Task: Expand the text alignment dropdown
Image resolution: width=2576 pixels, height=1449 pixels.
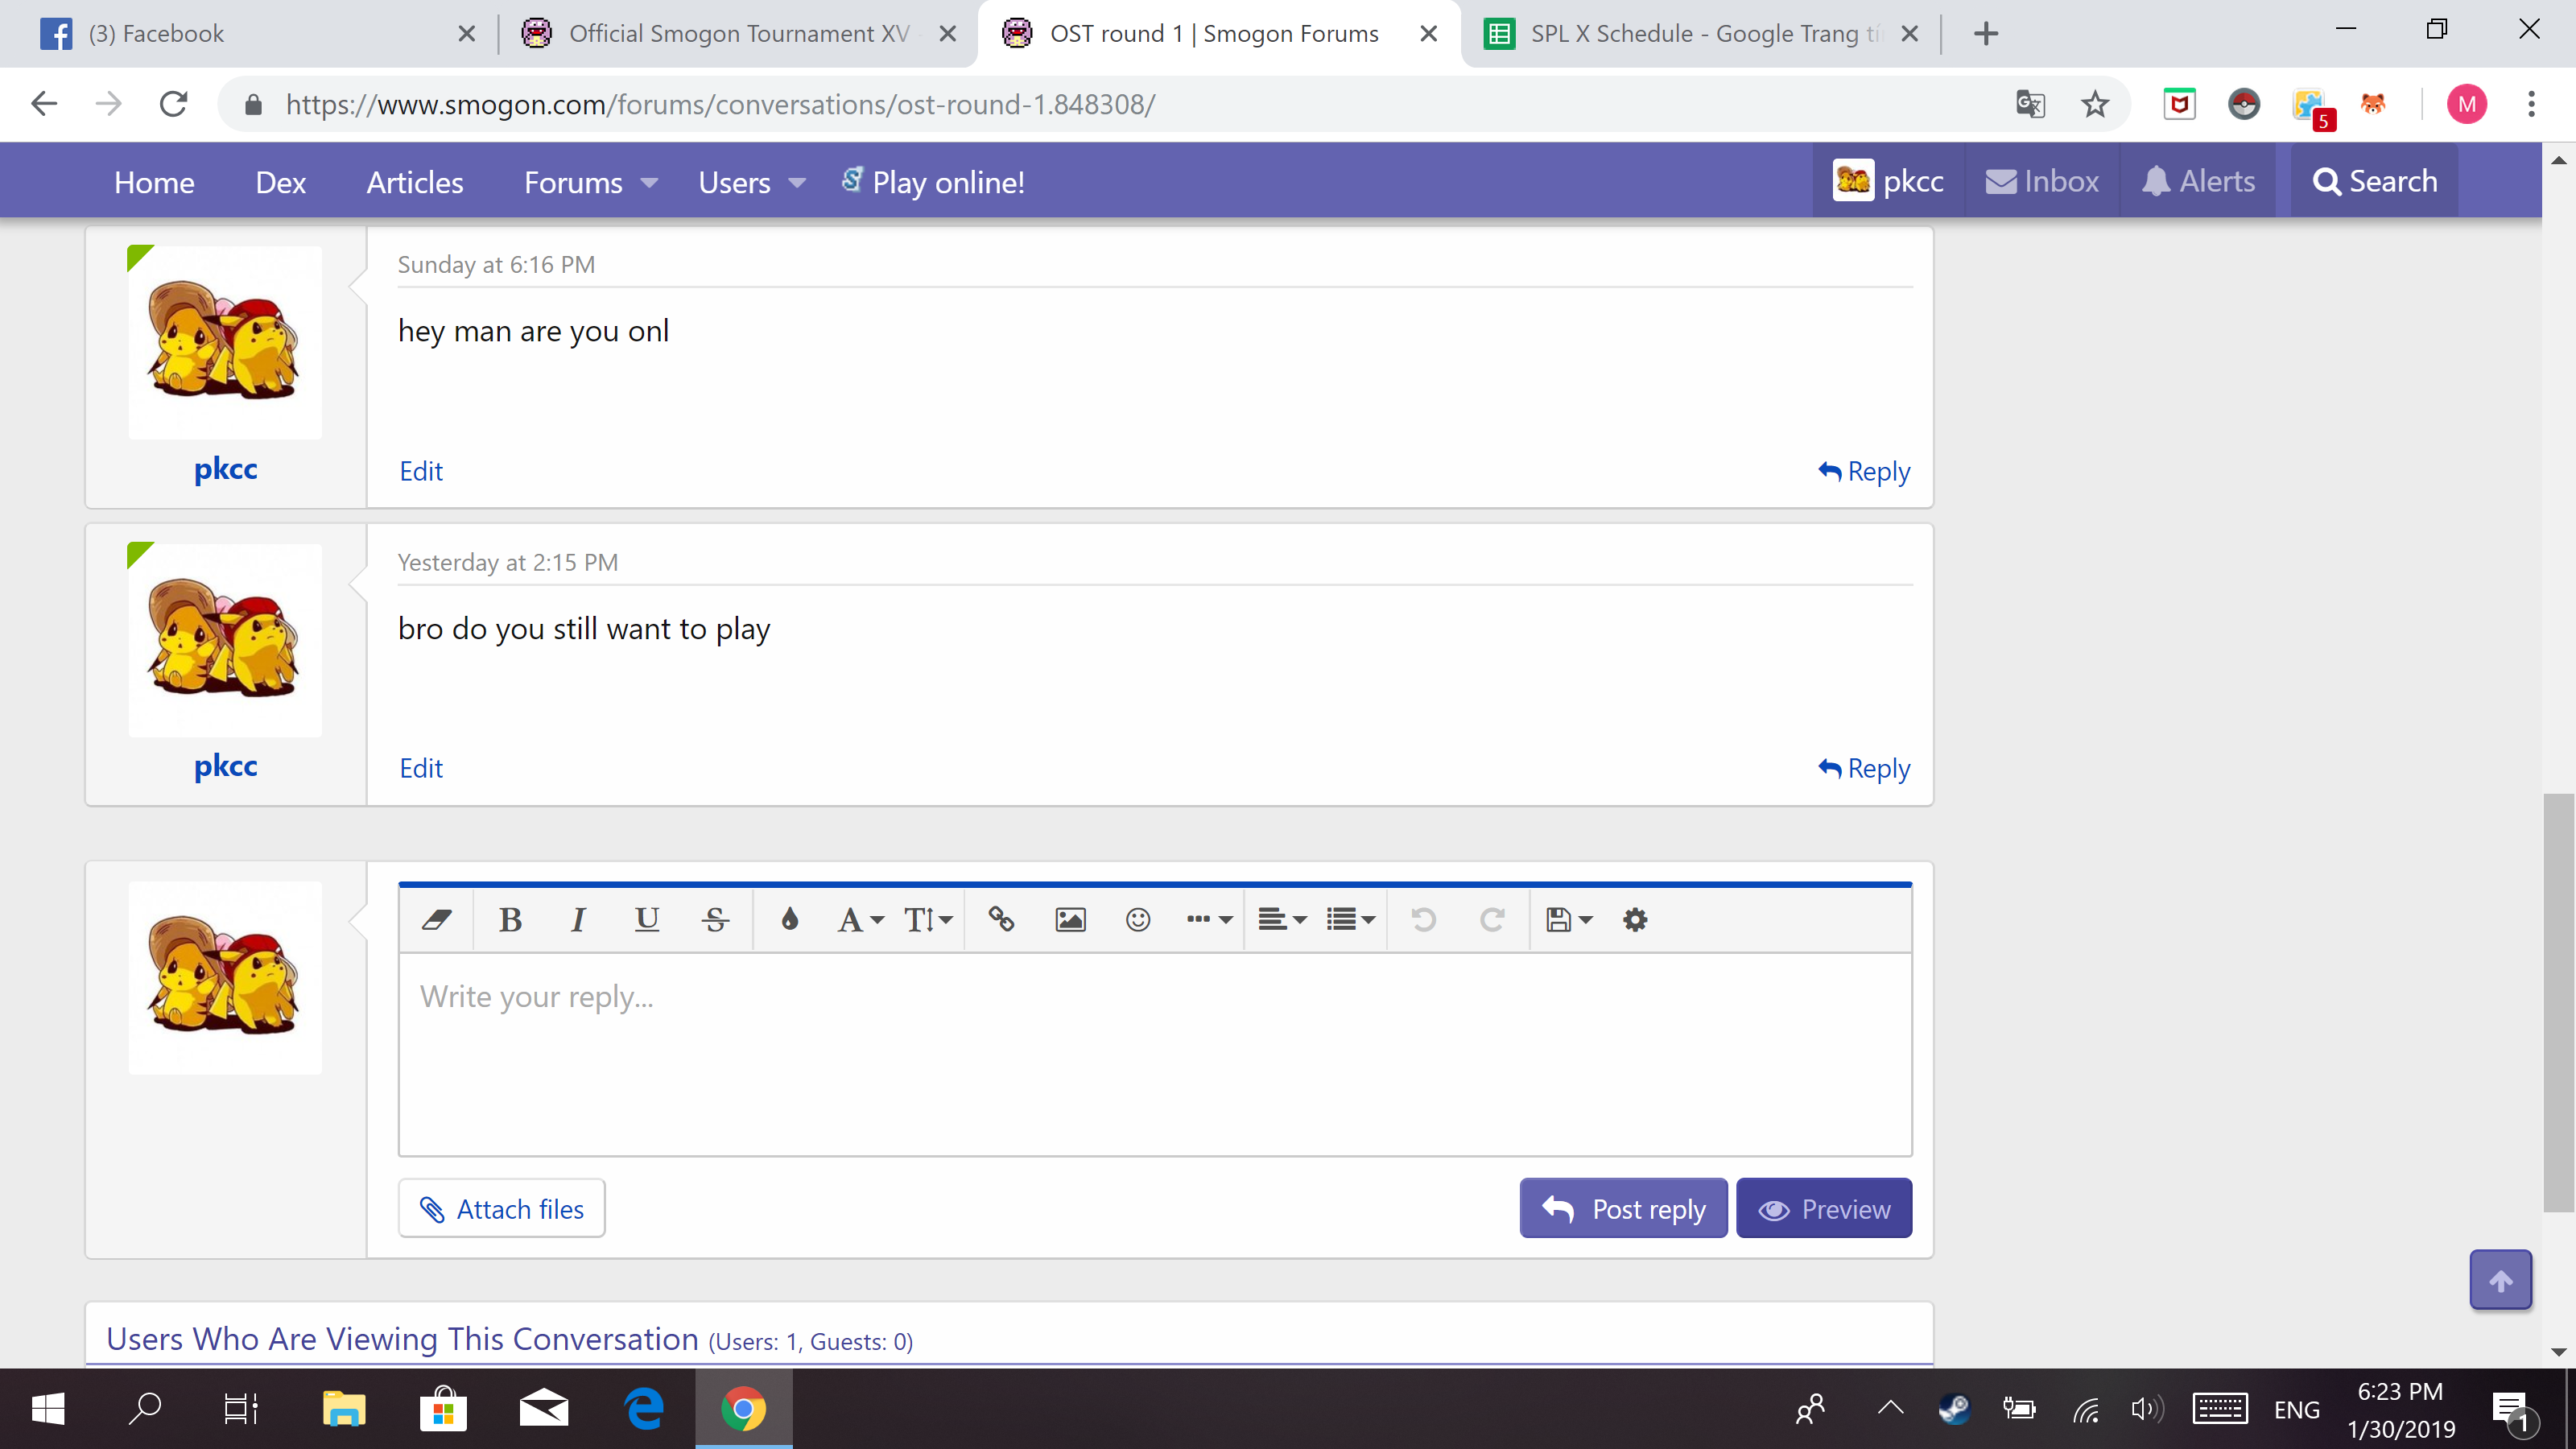Action: click(1282, 919)
